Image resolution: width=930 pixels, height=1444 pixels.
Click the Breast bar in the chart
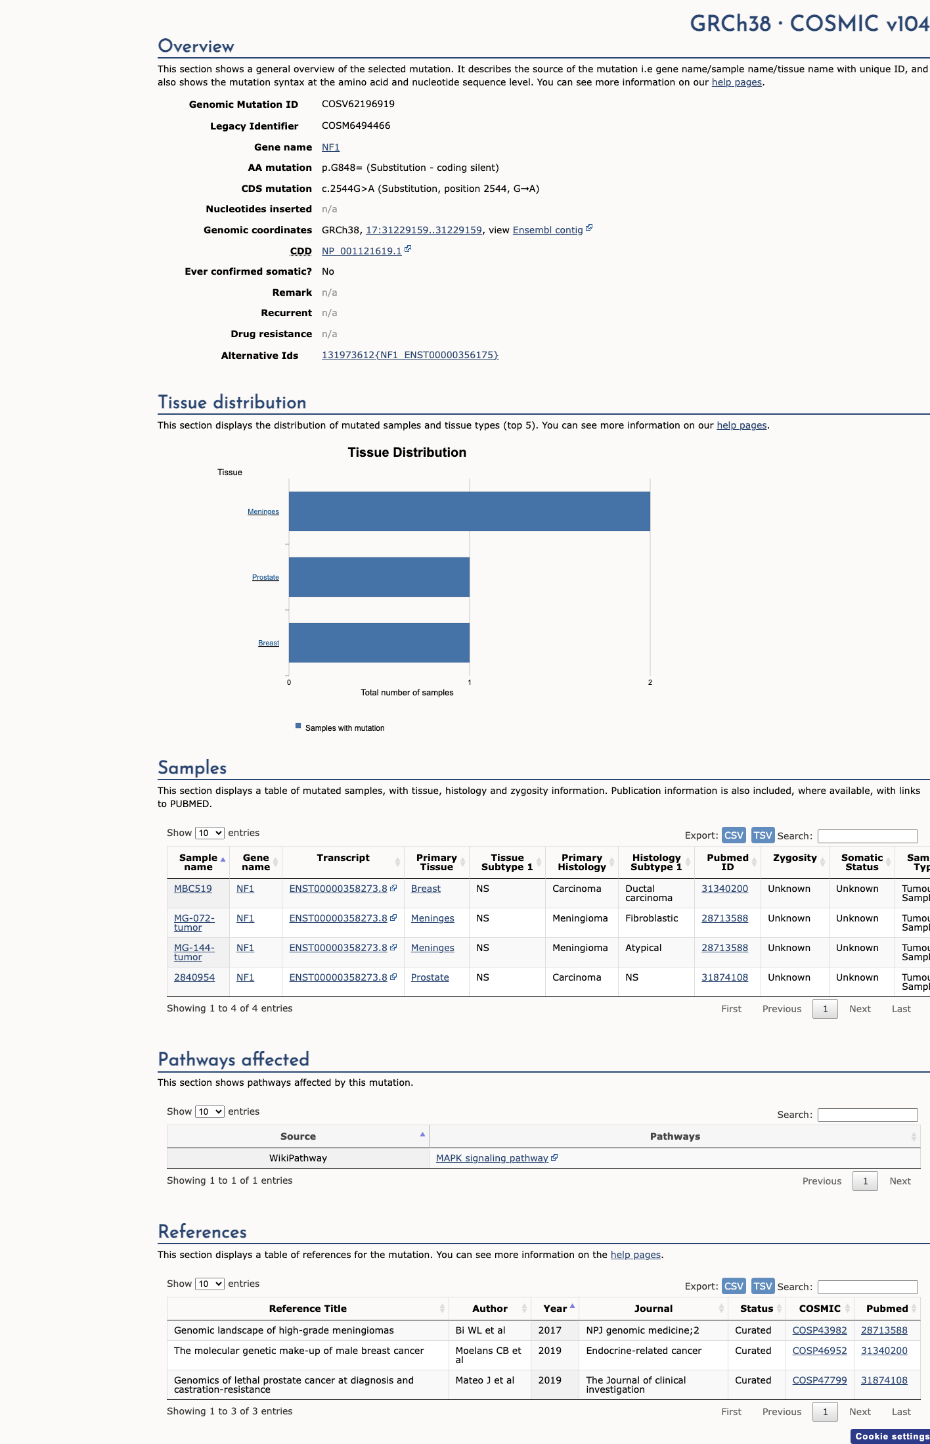[x=379, y=643]
